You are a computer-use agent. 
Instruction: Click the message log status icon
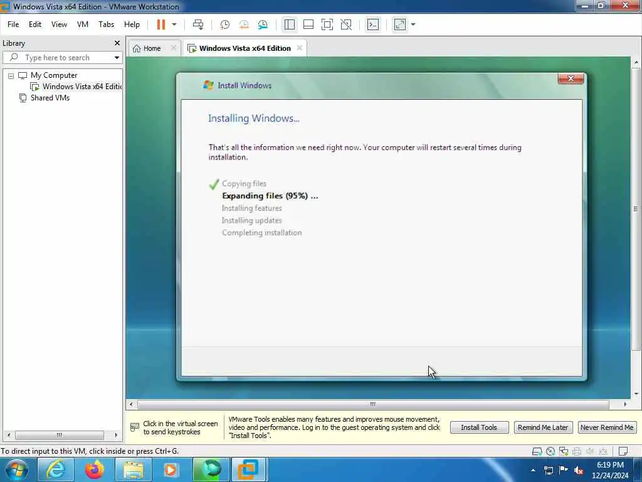(623, 452)
